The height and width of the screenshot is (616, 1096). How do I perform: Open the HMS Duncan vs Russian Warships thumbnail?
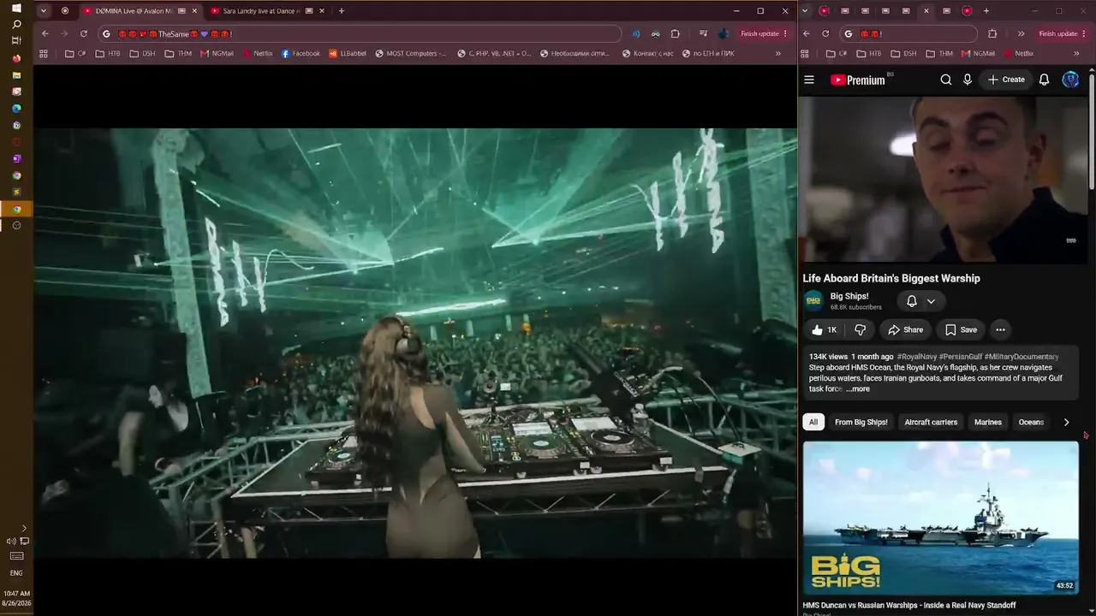(x=941, y=518)
